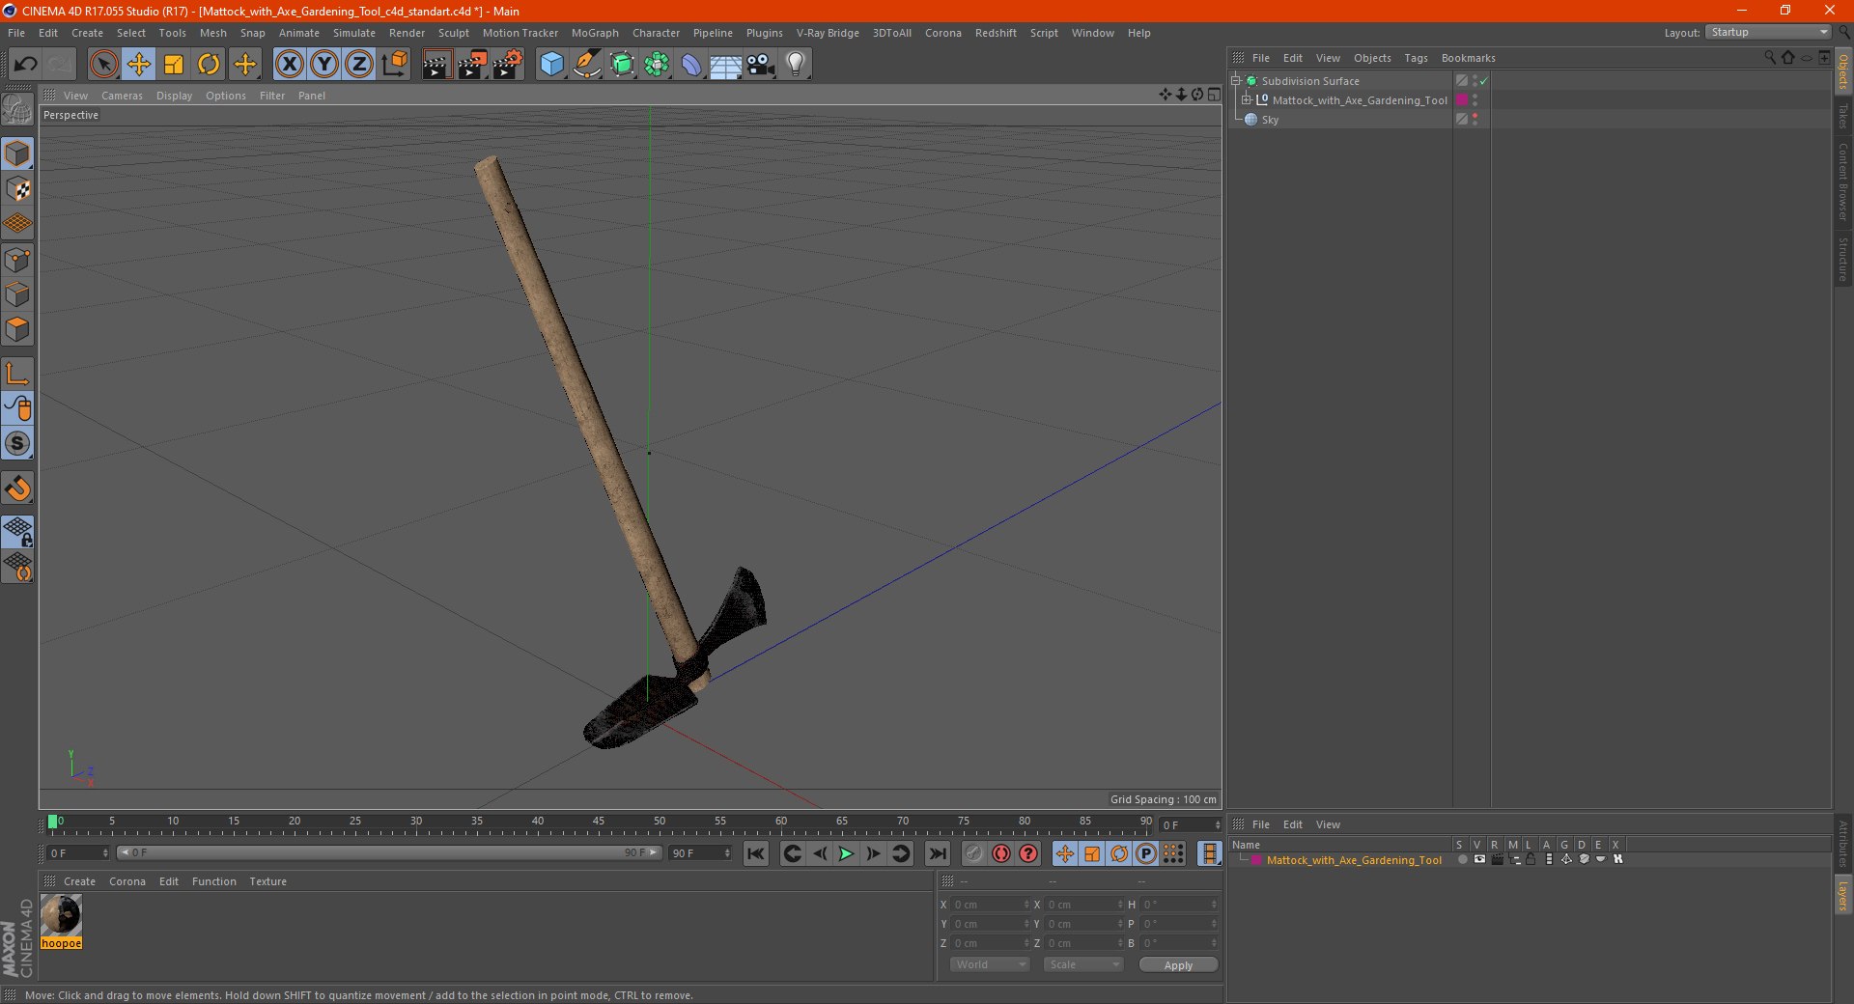Open the Layout Startup dropdown
Image resolution: width=1854 pixels, height=1004 pixels.
point(1769,33)
